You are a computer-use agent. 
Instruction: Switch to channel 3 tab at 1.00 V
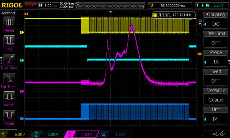coord(81,134)
